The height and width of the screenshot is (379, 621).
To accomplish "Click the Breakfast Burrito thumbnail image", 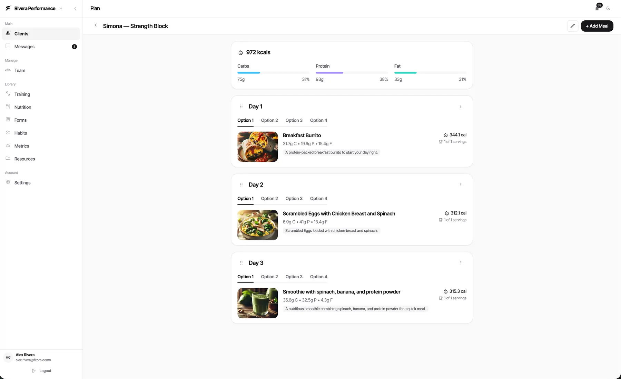I will click(x=257, y=147).
